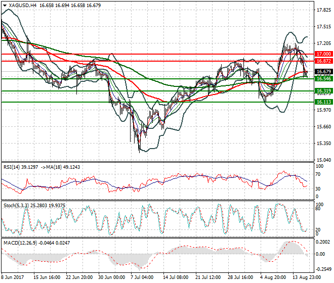Image resolution: width=334 pixels, height=283 pixels.
Task: Select the 0.2002 MACD scale value
Action: pyautogui.click(x=323, y=242)
